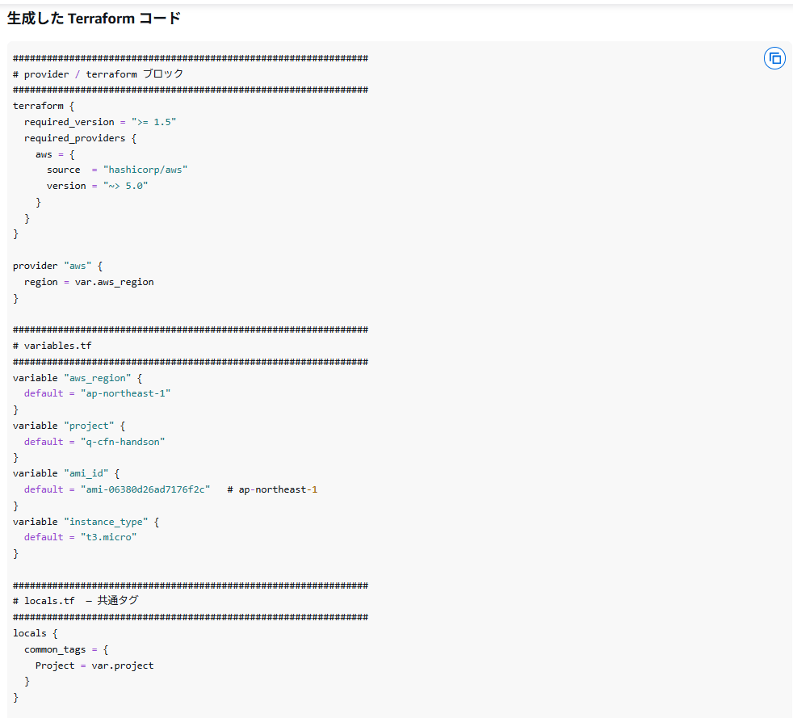Click the variable "aws_region" declaration

(78, 378)
